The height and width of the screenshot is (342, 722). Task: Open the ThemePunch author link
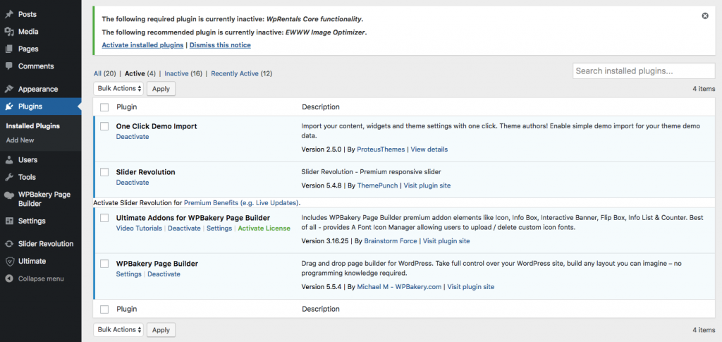click(x=378, y=186)
